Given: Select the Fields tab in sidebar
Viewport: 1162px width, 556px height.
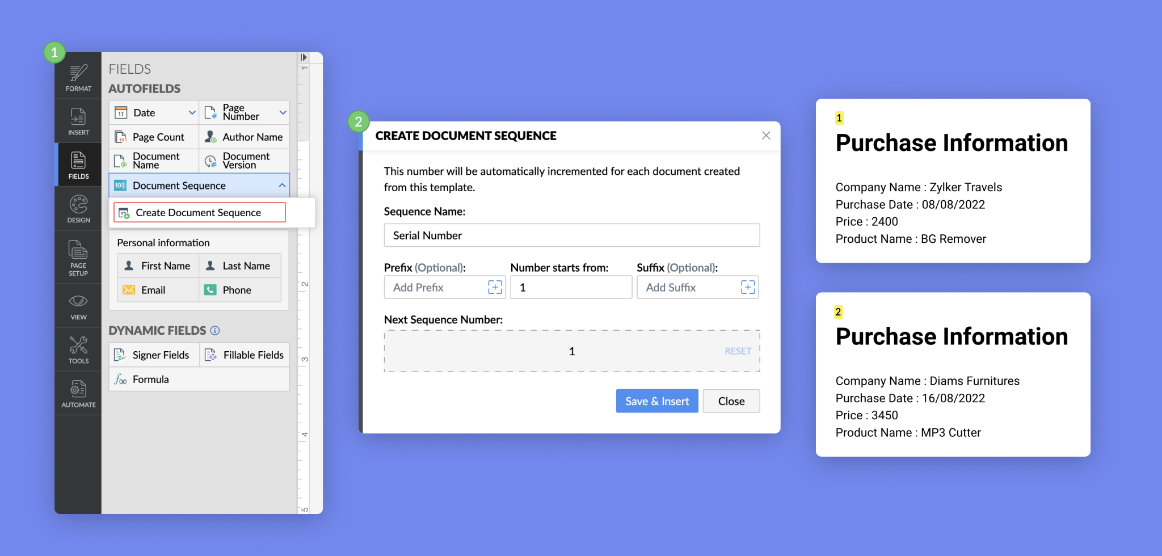Looking at the screenshot, I should [78, 165].
